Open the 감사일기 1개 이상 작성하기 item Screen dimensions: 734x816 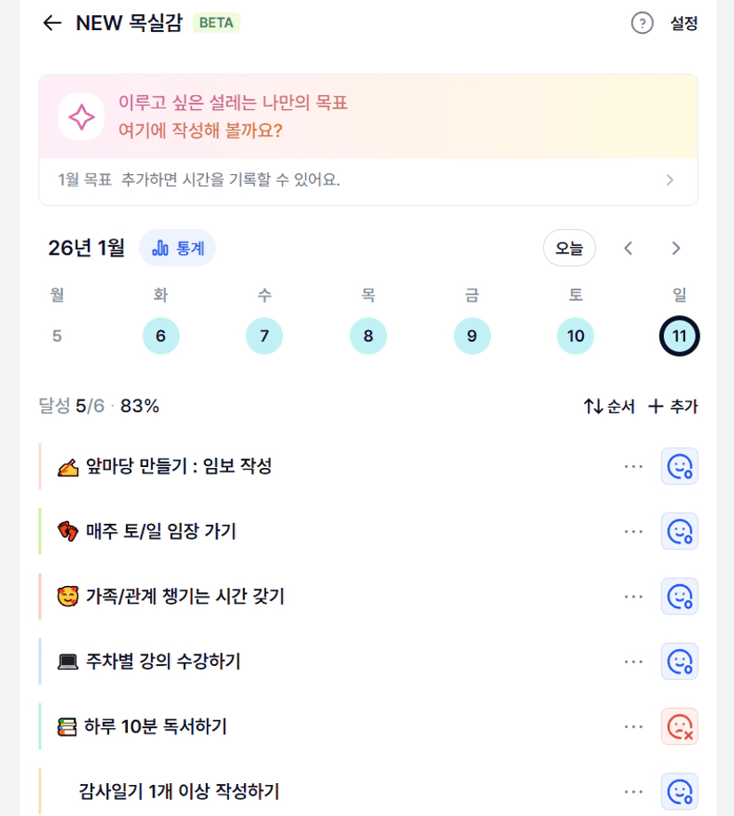click(179, 791)
